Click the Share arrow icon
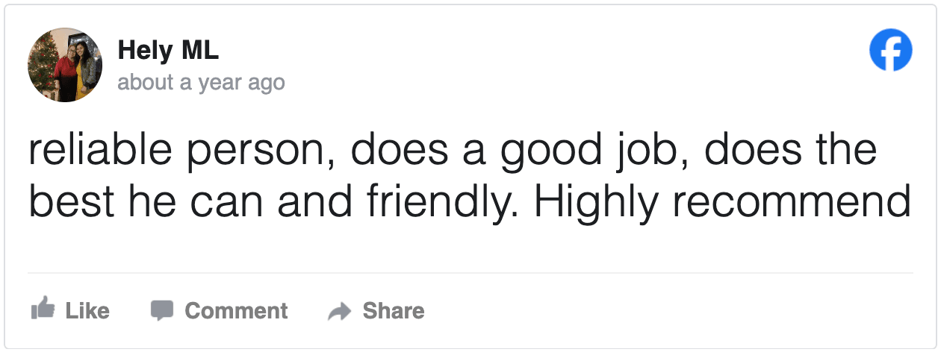941x355 pixels. (339, 311)
